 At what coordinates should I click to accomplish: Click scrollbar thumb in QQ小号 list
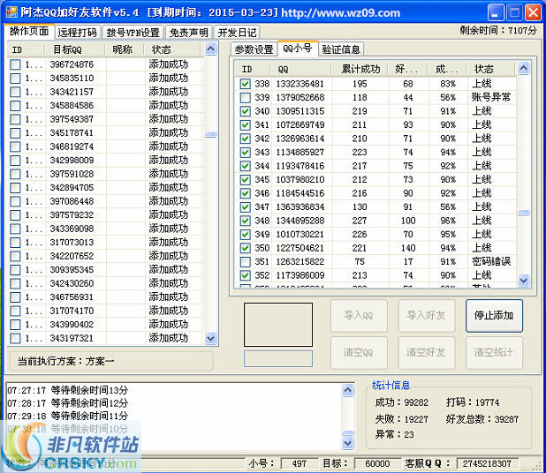pyautogui.click(x=524, y=213)
